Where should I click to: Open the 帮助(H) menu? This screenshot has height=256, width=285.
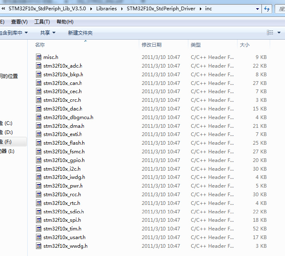pyautogui.click(x=65, y=22)
